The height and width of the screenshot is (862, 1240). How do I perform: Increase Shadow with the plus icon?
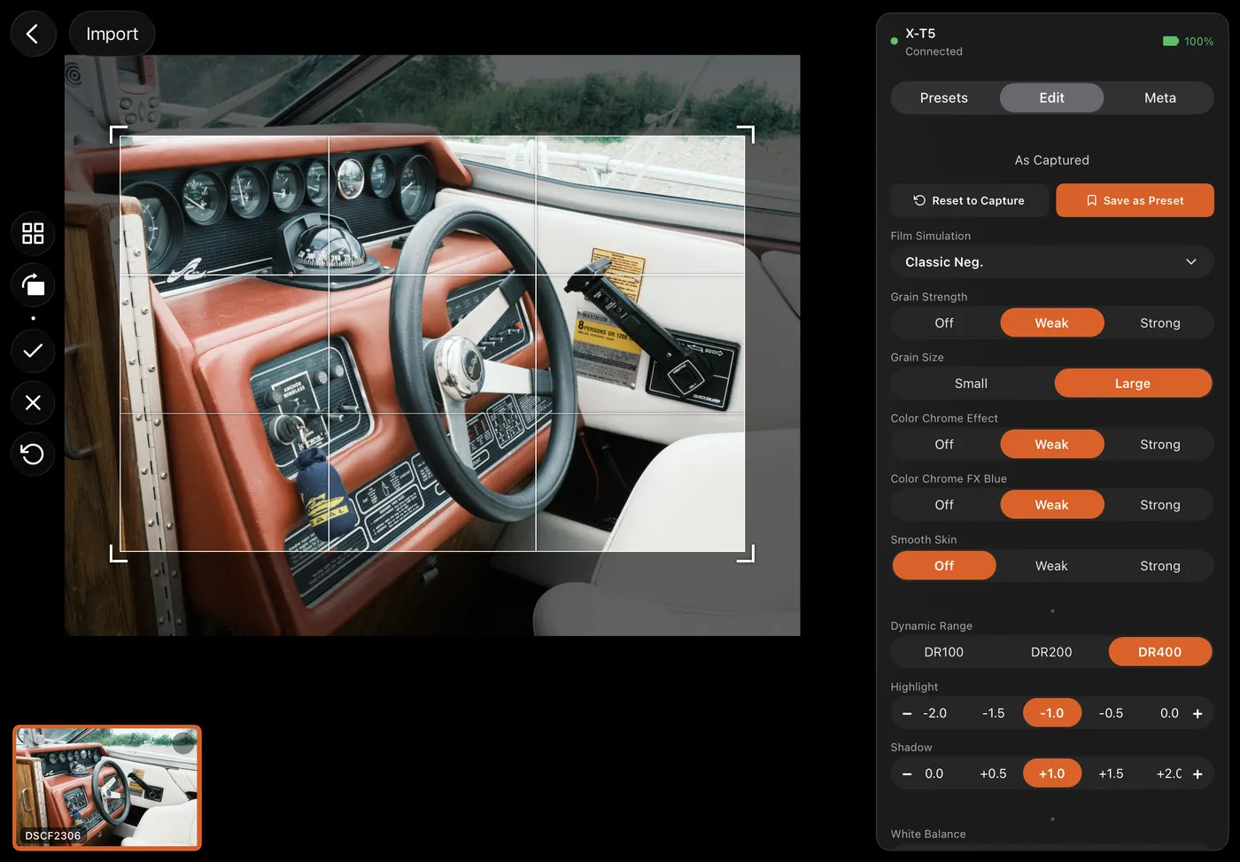[x=1197, y=773]
